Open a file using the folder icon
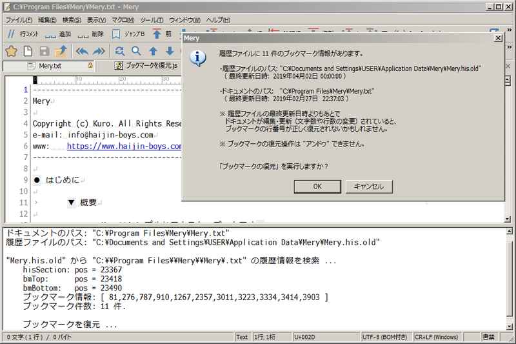The image size is (516, 344). tap(61, 51)
